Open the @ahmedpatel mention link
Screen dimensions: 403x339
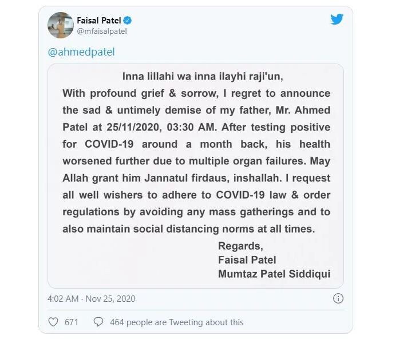point(81,52)
